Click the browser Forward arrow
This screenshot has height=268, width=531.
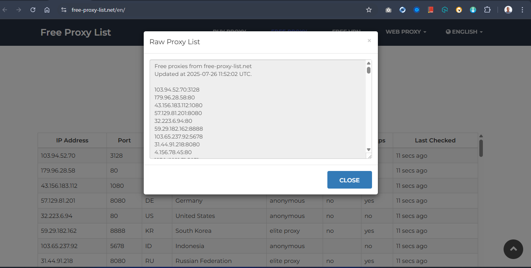point(19,10)
